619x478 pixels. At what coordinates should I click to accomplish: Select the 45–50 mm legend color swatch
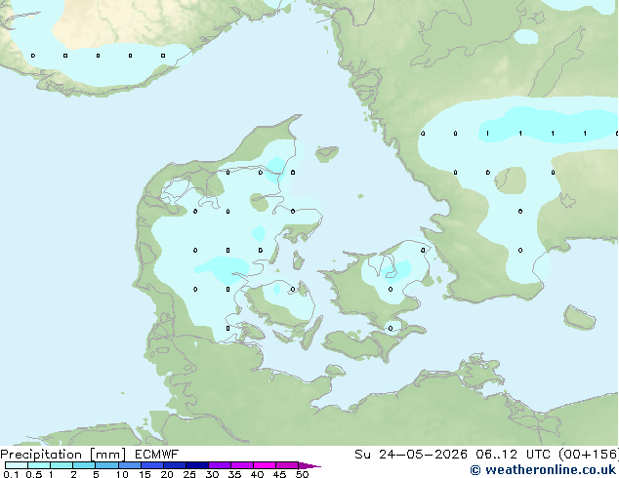287,465
